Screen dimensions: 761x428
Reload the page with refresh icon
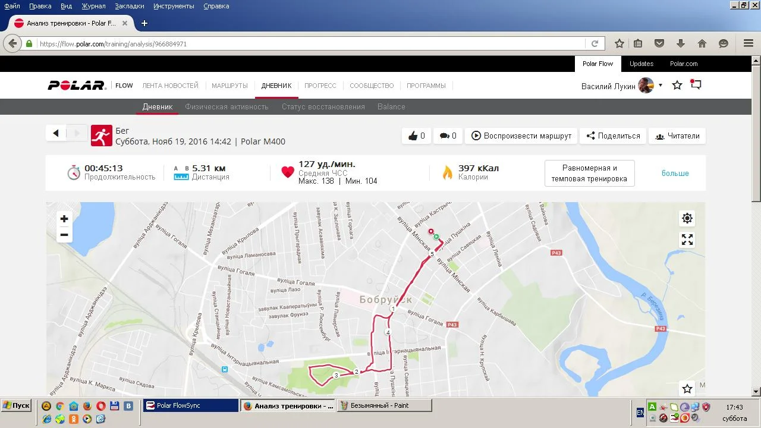pos(595,44)
